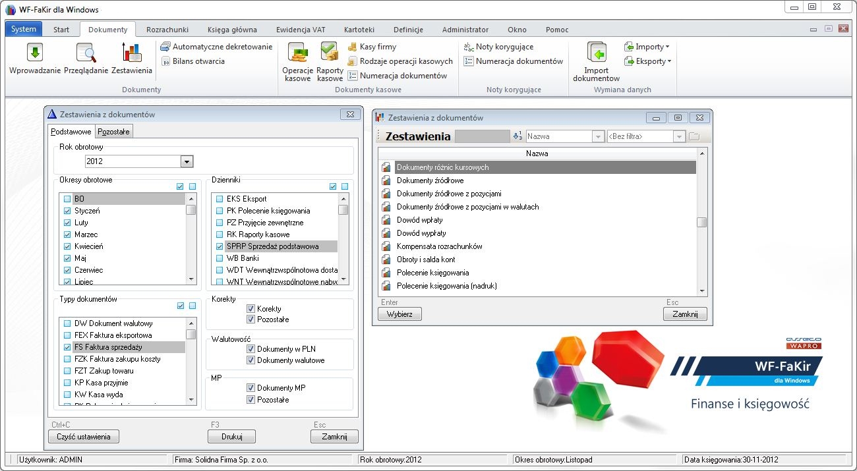Open Bilans otwarcia
The image size is (857, 471).
coord(193,61)
